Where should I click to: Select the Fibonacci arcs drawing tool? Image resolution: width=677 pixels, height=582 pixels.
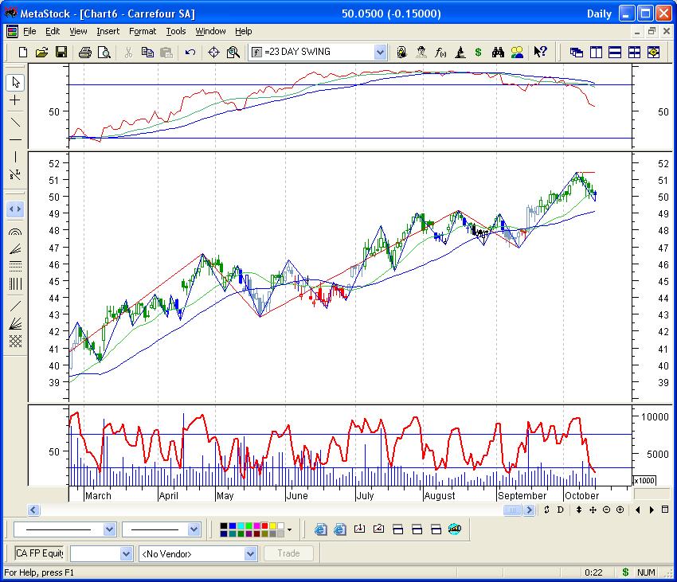[14, 232]
